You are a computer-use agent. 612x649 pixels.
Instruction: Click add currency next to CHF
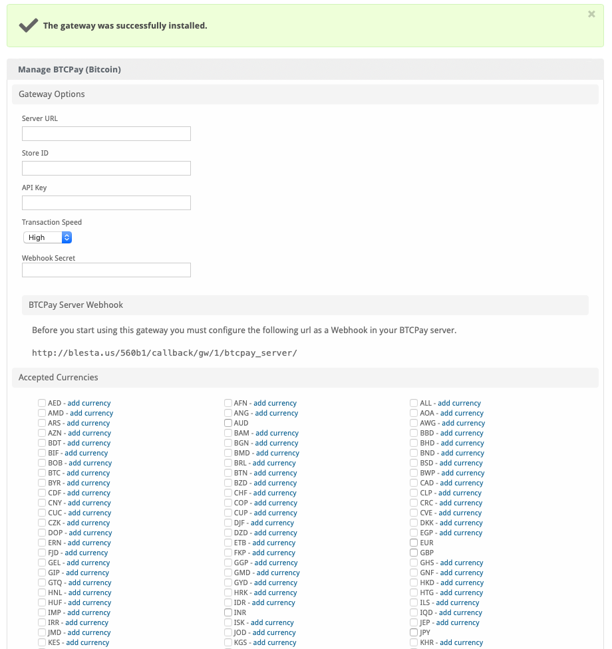point(275,493)
